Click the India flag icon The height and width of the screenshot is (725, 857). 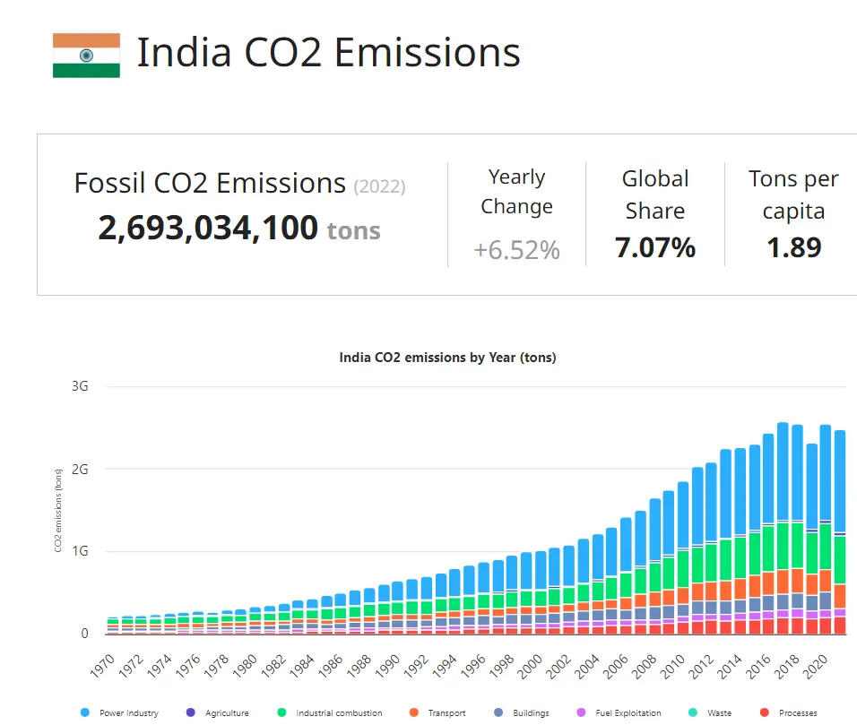86,56
